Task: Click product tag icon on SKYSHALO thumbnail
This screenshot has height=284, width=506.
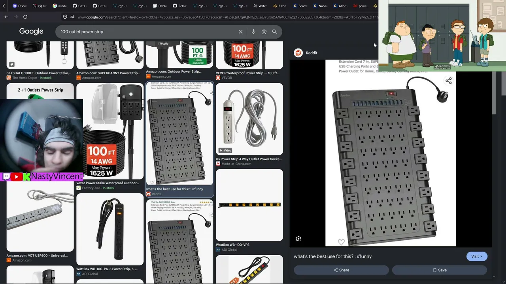Action: pos(12,64)
